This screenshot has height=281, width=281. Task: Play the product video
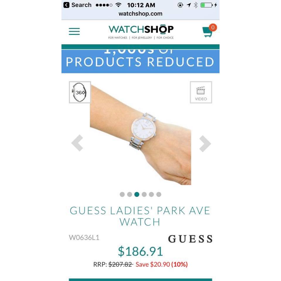pyautogui.click(x=201, y=92)
